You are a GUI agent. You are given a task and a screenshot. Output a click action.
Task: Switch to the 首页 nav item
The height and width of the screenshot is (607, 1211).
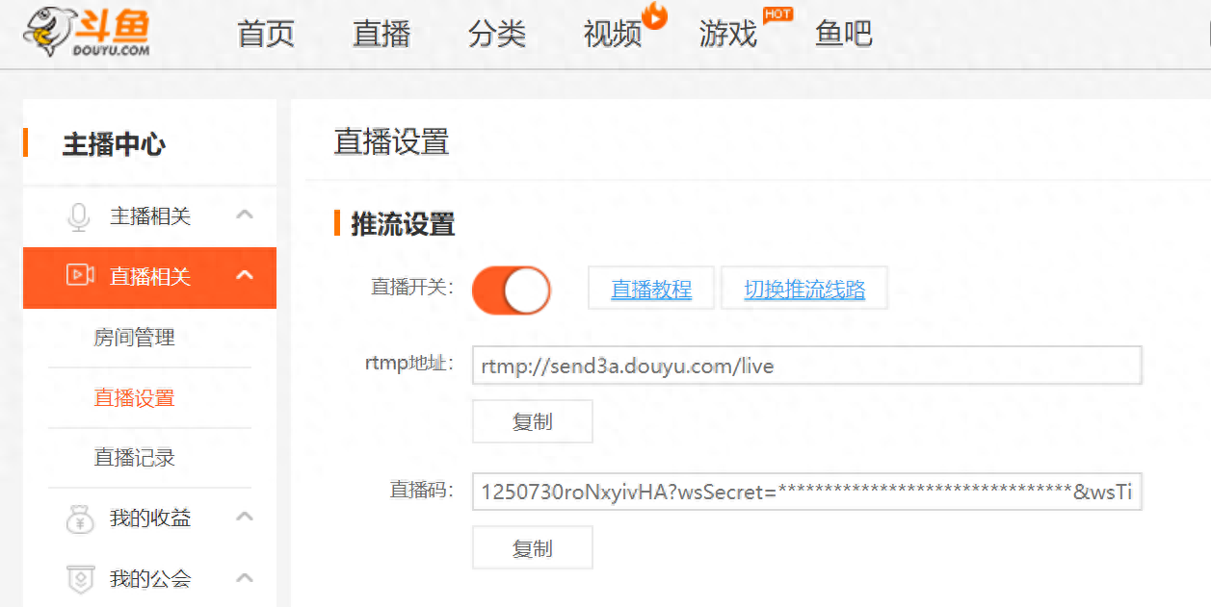pyautogui.click(x=265, y=33)
